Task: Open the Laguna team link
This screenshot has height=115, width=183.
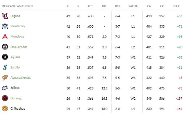Action: 15,16
